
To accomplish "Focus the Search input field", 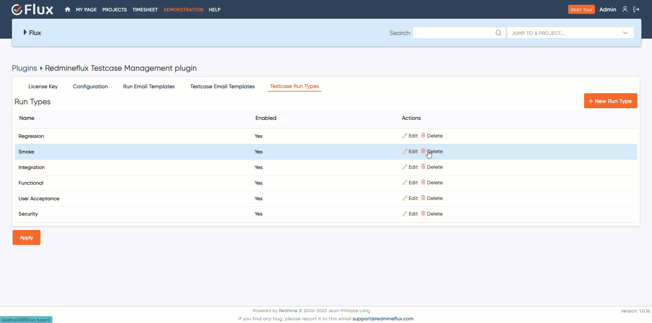I will point(453,33).
